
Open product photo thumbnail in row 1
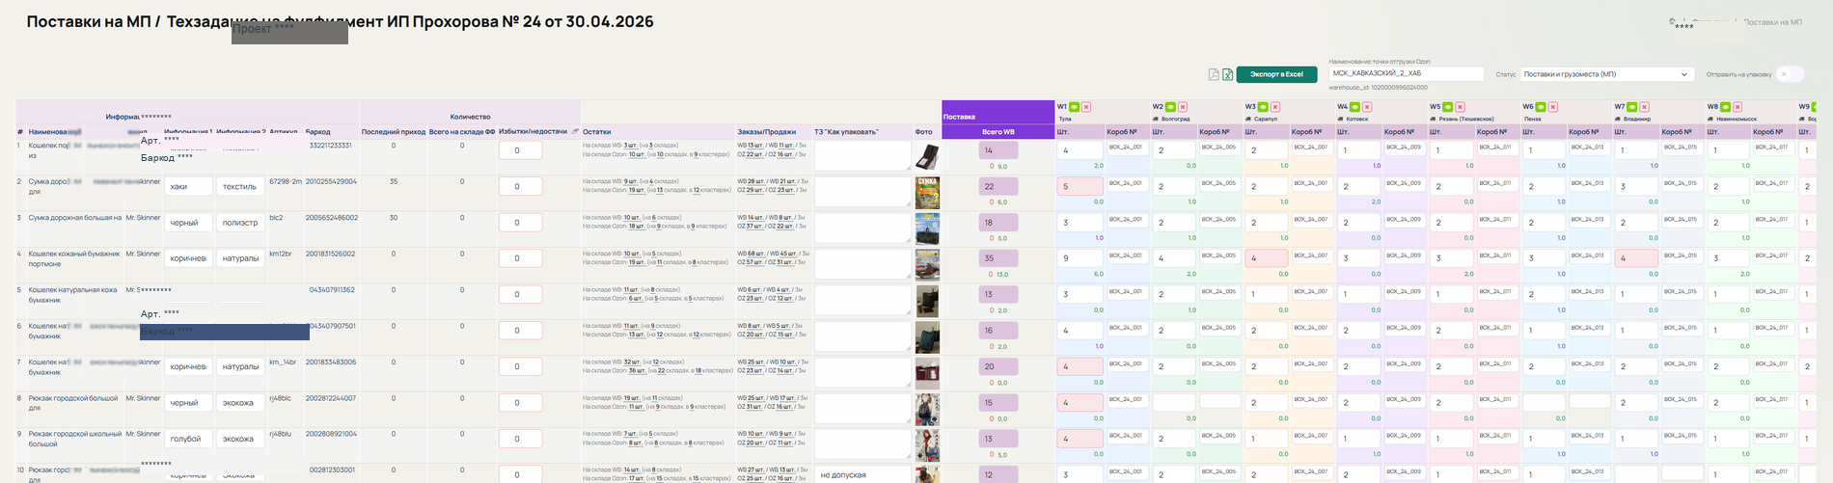point(926,157)
